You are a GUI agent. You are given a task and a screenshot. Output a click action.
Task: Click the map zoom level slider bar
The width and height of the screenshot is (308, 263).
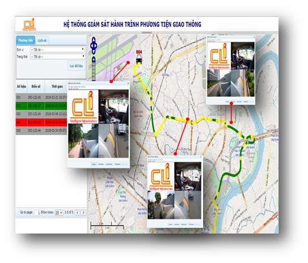click(x=94, y=71)
